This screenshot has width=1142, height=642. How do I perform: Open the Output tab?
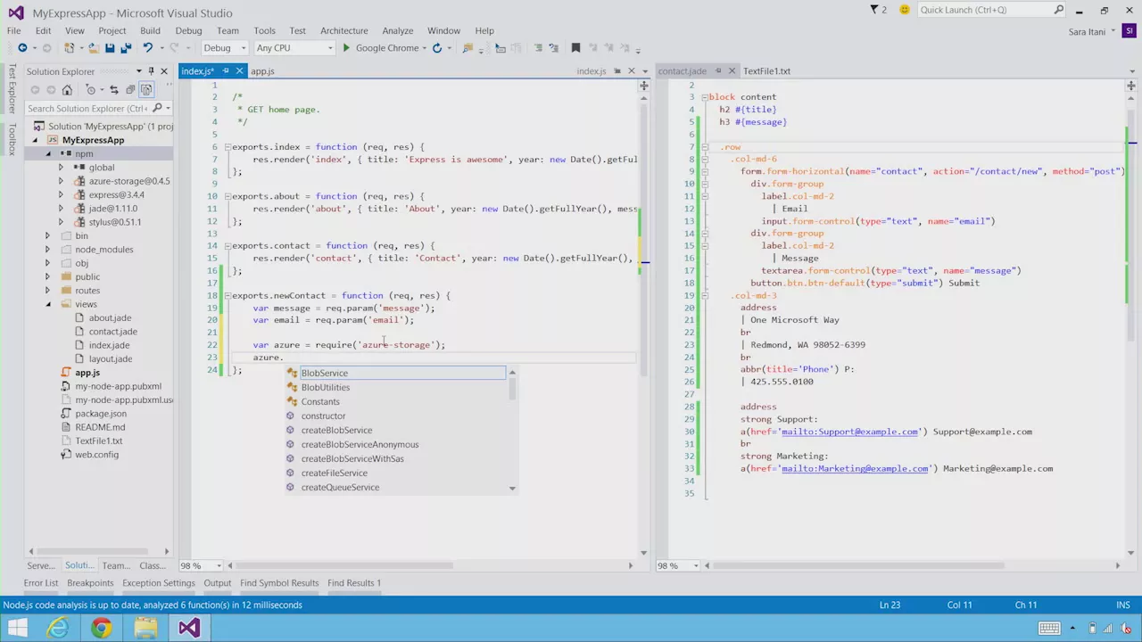pos(217,583)
